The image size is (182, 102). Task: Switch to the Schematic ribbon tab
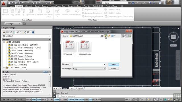(x=28, y=6)
